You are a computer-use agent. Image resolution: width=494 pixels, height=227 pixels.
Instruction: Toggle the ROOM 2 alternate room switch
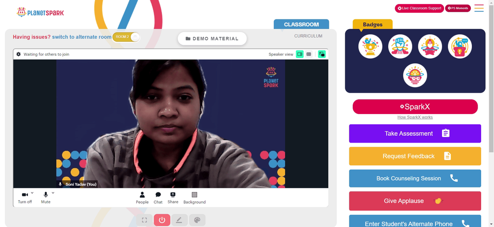tap(126, 37)
